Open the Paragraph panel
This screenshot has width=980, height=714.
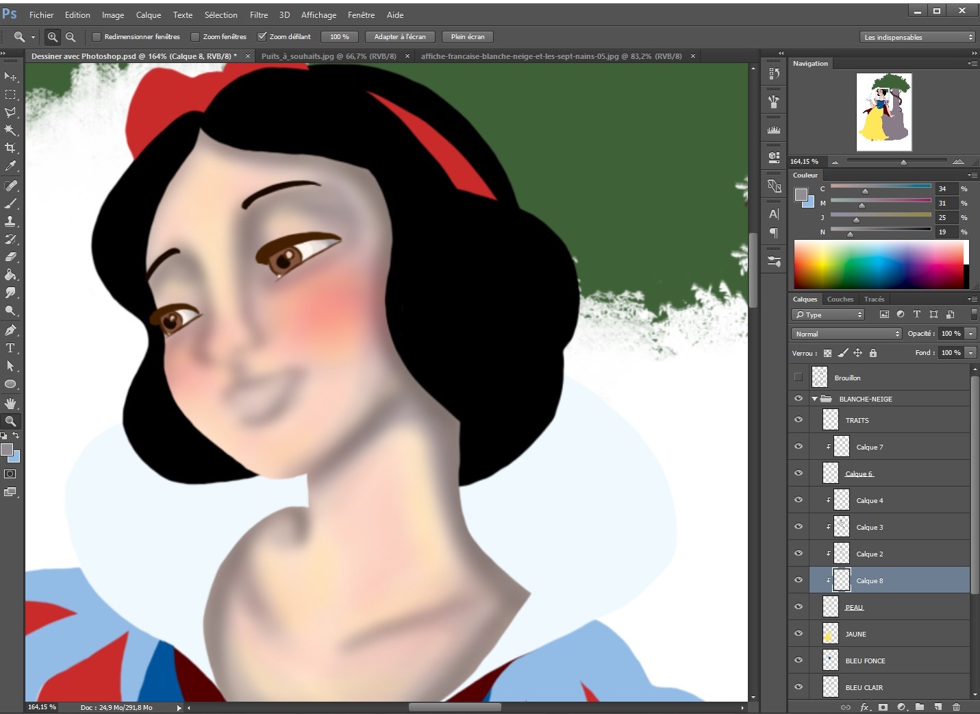[773, 232]
